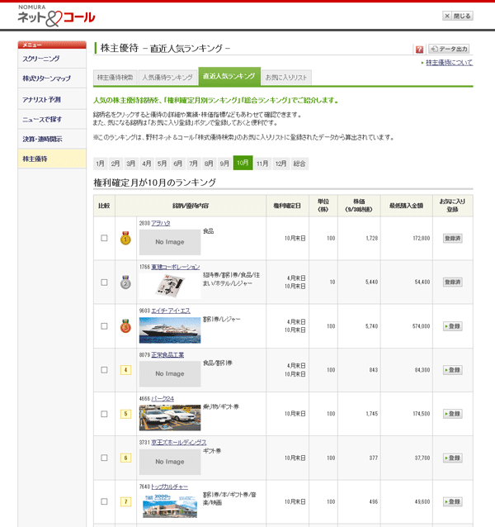The height and width of the screenshot is (527, 495).
Task: Click the bronze rank 3 medal icon
Action: (125, 326)
